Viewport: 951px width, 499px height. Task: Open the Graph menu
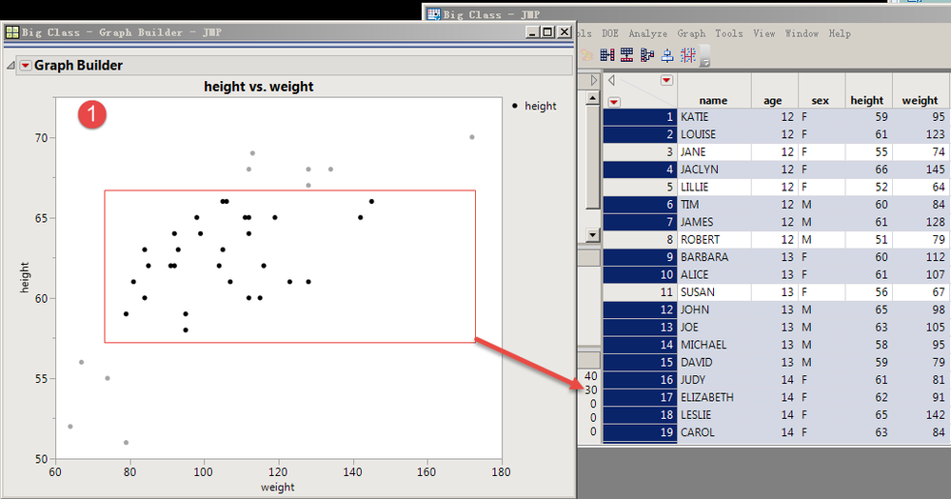(x=691, y=33)
